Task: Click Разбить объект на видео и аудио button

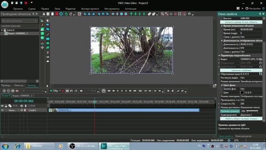Action: click(241, 118)
